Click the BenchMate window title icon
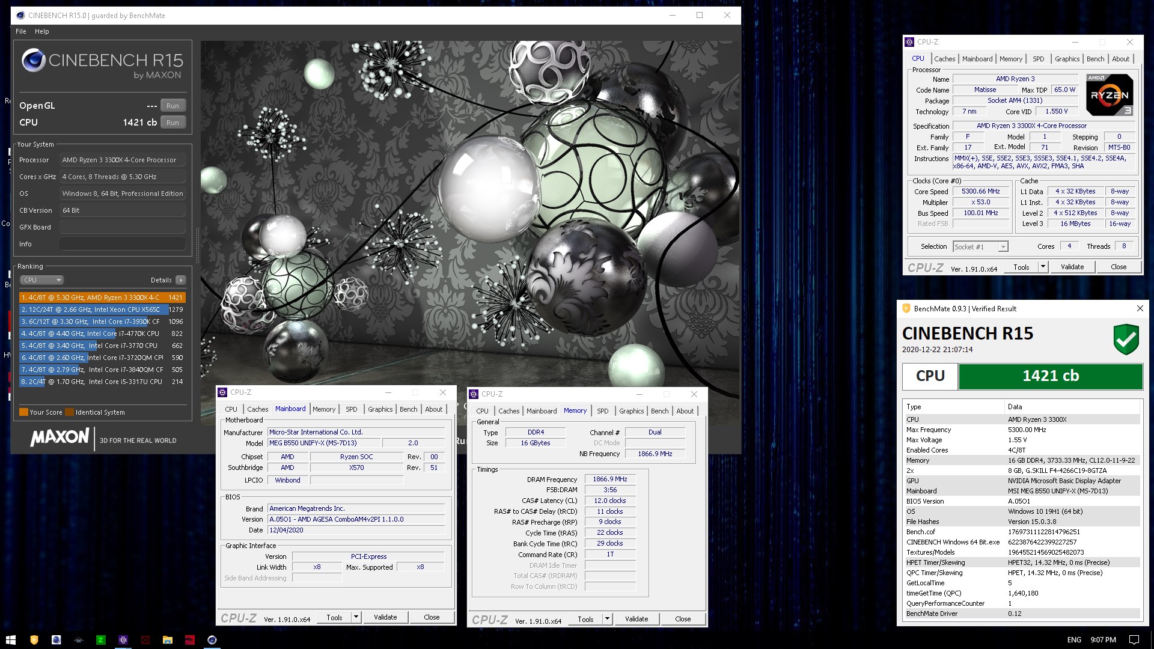 pos(906,308)
